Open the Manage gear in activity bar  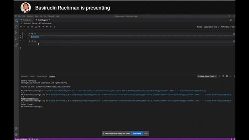(x=16, y=135)
